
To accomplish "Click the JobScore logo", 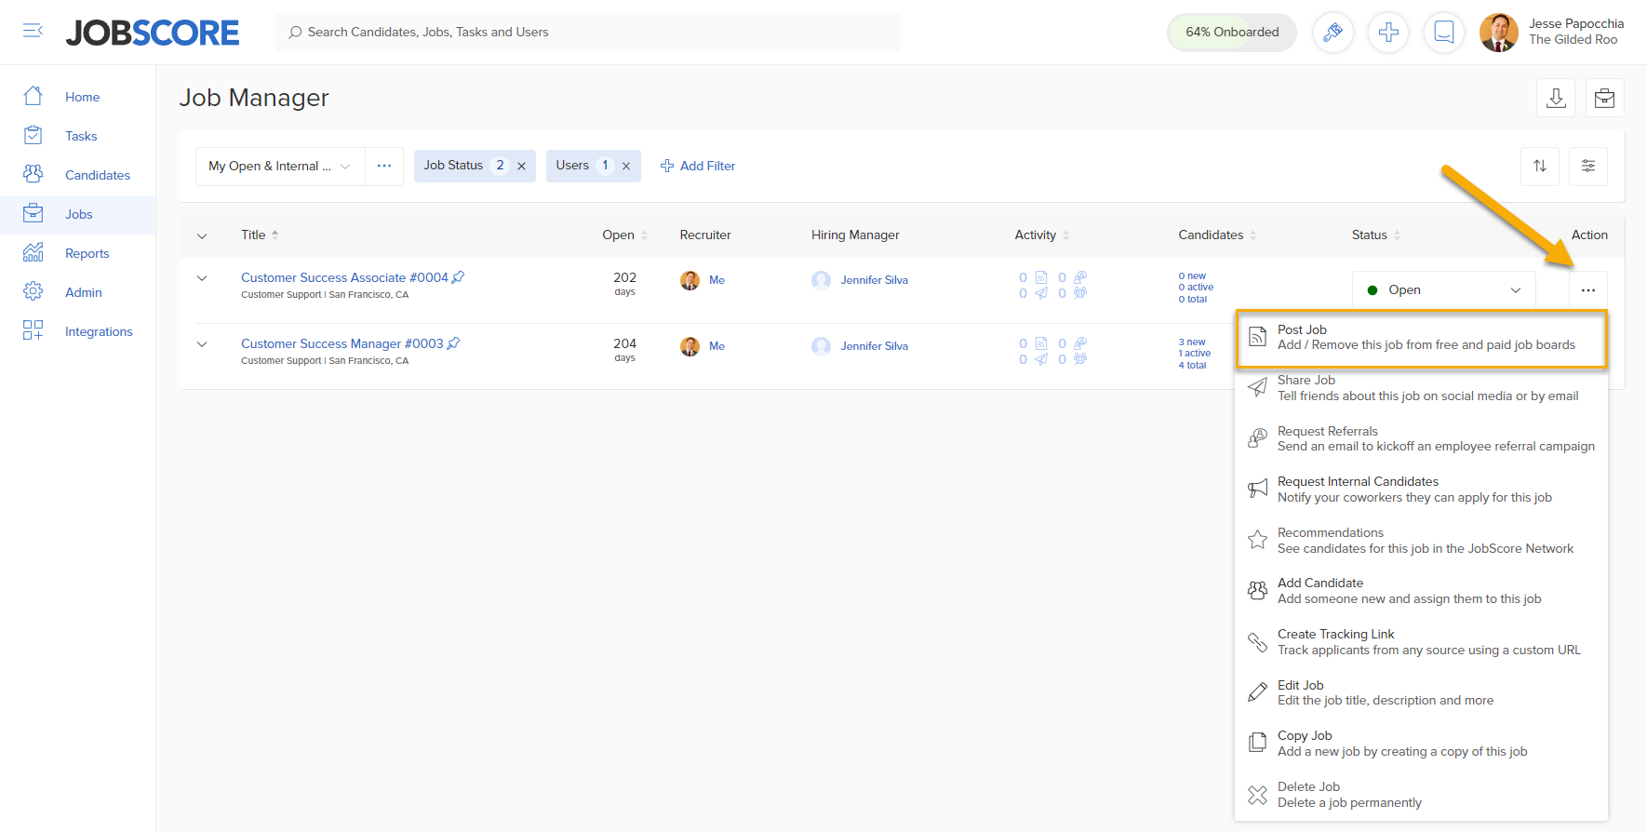I will [x=153, y=33].
